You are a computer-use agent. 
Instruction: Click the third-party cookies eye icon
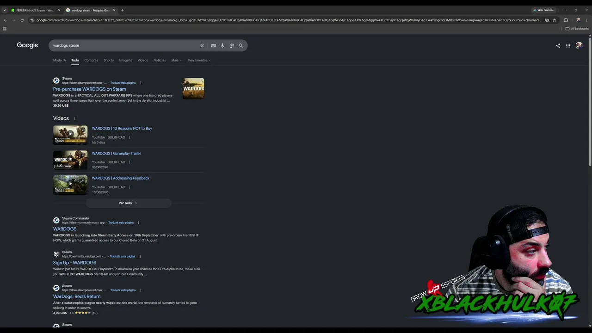tap(547, 20)
